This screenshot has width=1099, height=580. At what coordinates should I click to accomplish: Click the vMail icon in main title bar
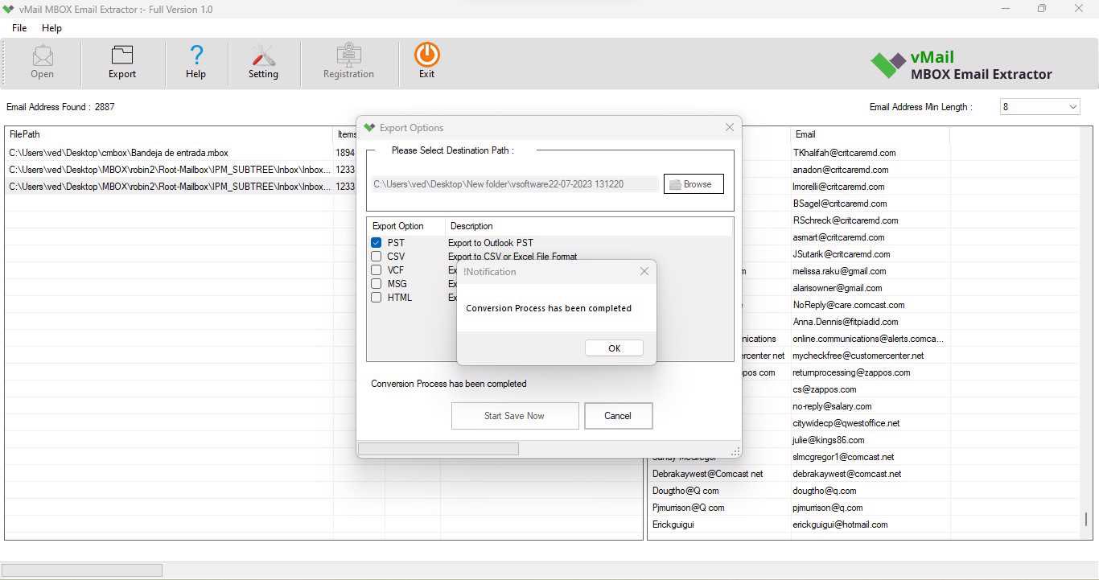tap(9, 10)
